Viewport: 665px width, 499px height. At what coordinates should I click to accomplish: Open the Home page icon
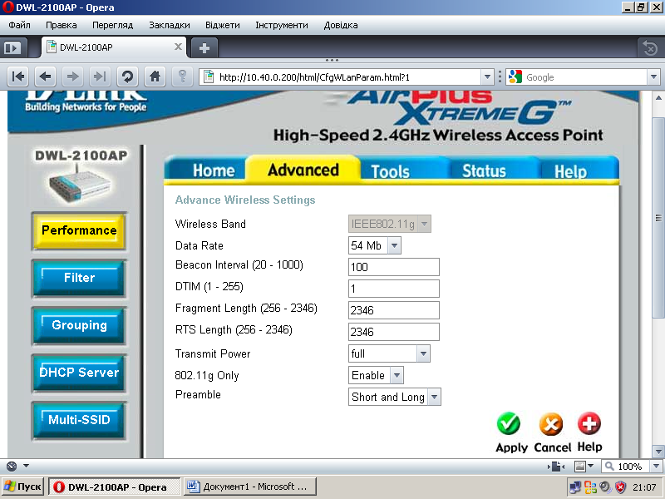155,77
